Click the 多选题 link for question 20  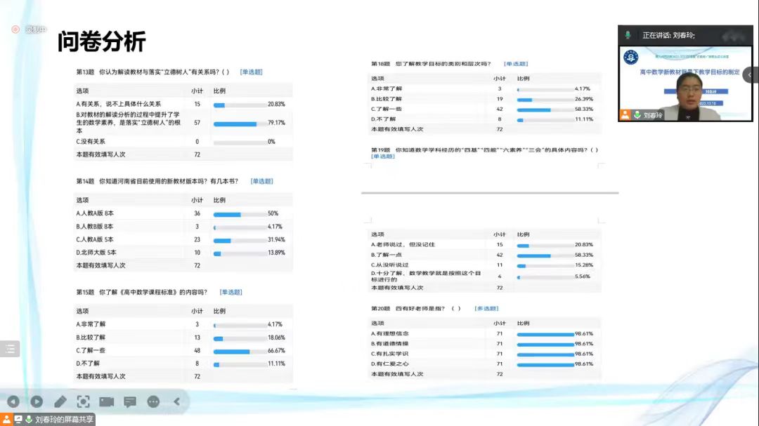tap(486, 308)
